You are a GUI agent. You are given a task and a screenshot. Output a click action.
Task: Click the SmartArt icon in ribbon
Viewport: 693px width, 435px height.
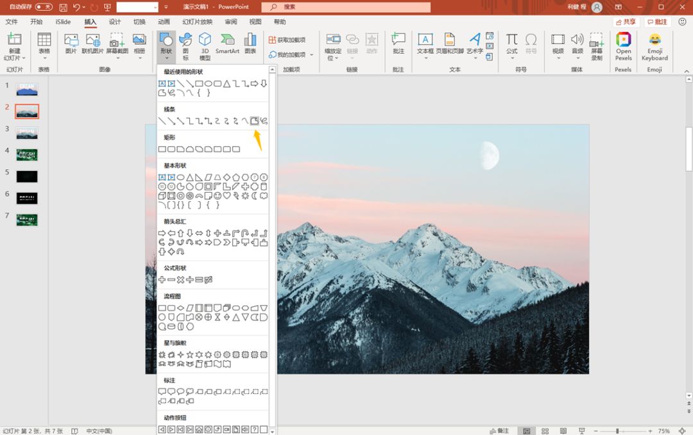tap(227, 43)
